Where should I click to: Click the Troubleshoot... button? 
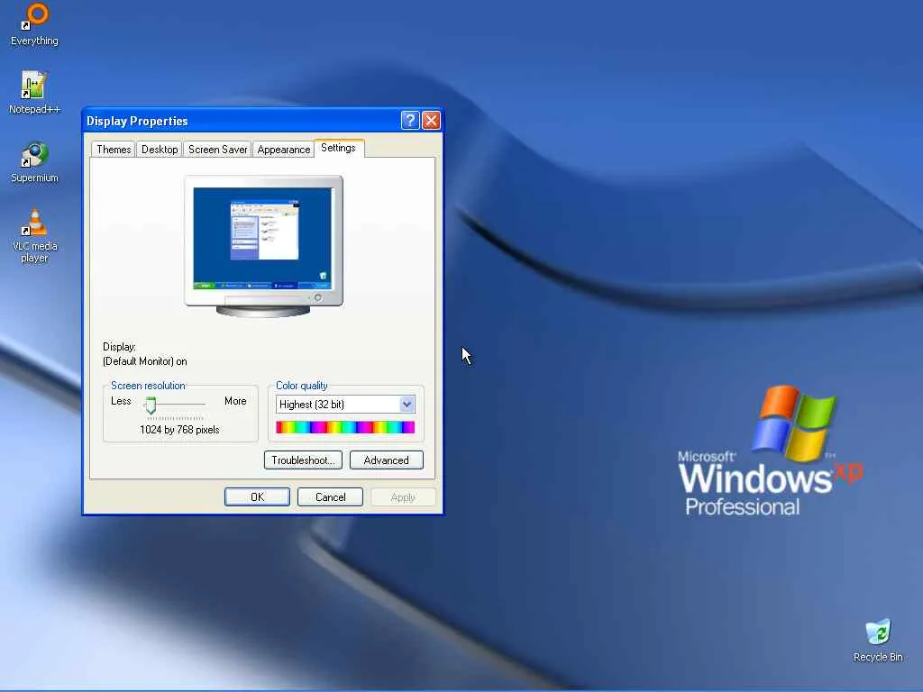click(x=303, y=460)
